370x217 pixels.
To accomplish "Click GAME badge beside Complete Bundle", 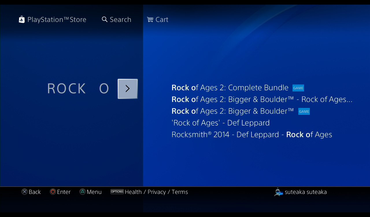I will [298, 88].
